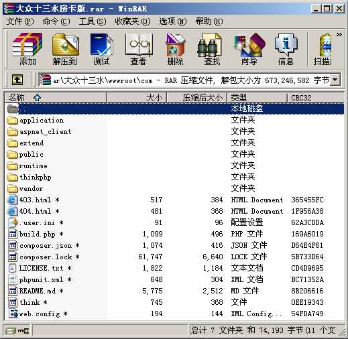
Task: Run the 测试 (Test) archive tool
Action: pos(101,49)
